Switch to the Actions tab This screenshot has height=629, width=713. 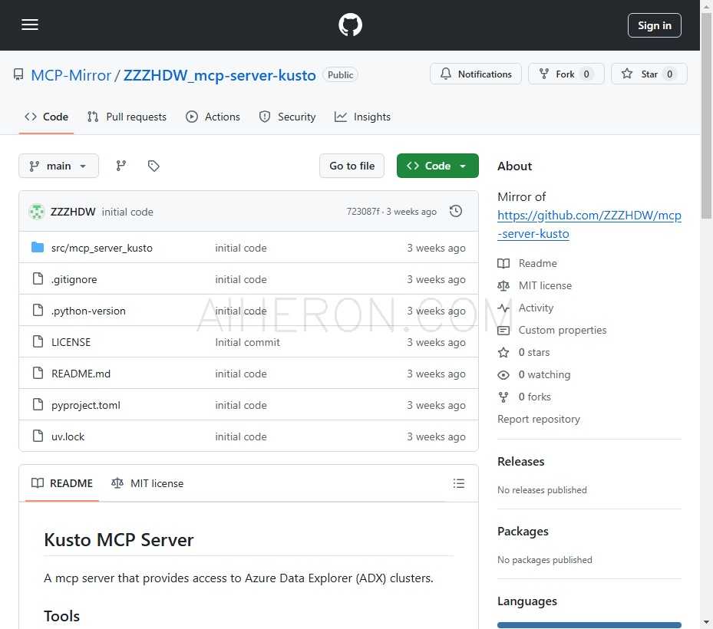click(213, 117)
